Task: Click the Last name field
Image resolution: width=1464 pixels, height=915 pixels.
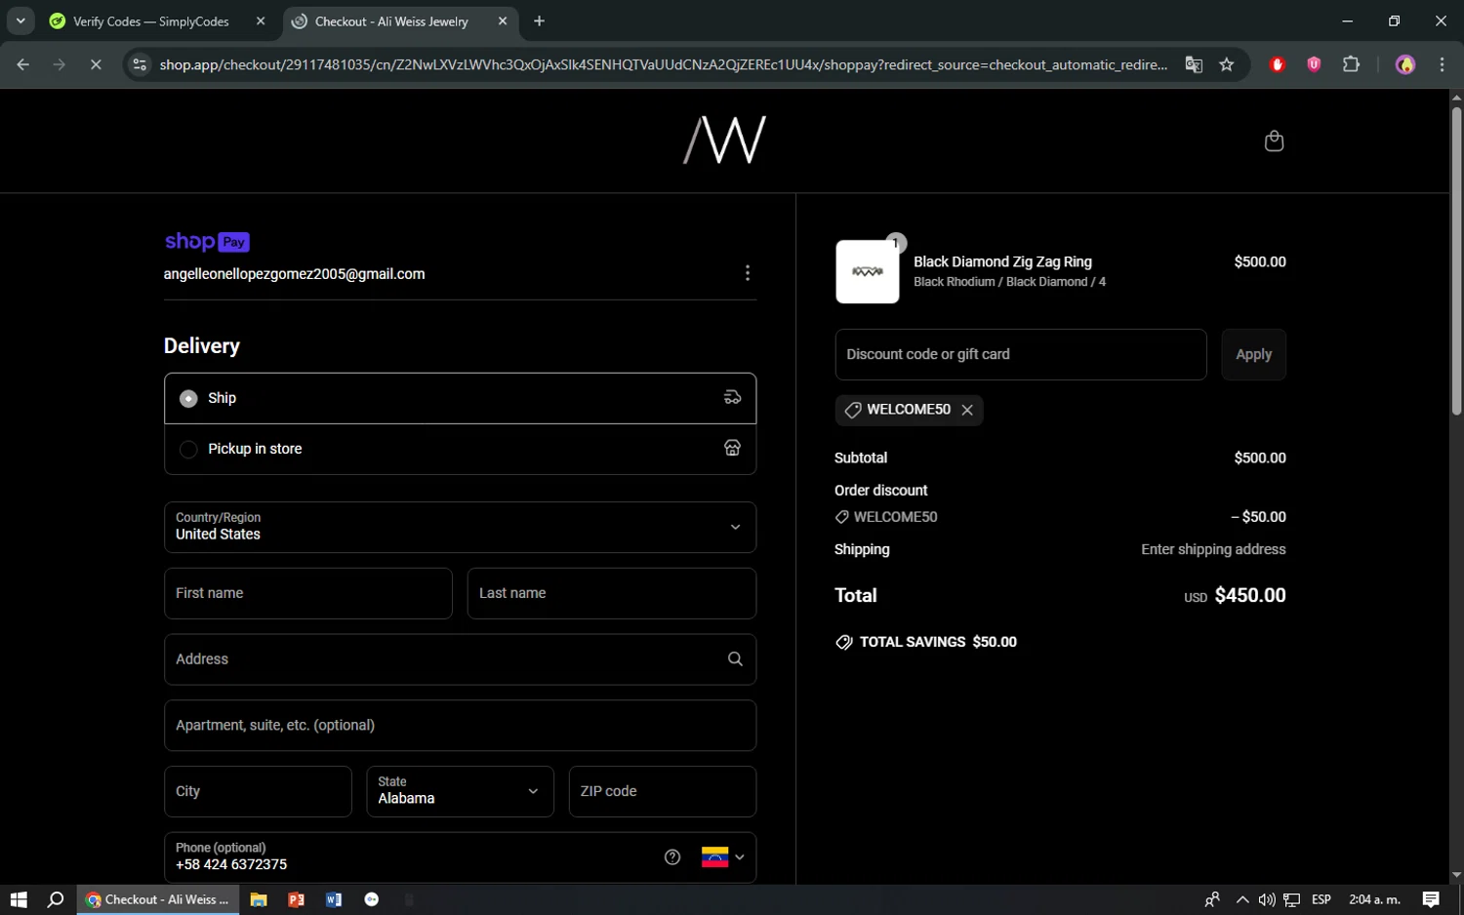Action: [x=612, y=593]
